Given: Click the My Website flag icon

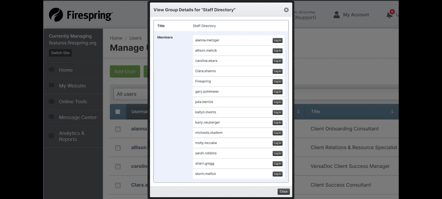Looking at the screenshot, I should tap(51, 86).
